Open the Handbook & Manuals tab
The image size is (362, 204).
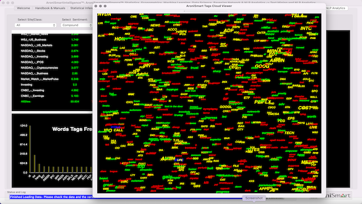click(50, 8)
